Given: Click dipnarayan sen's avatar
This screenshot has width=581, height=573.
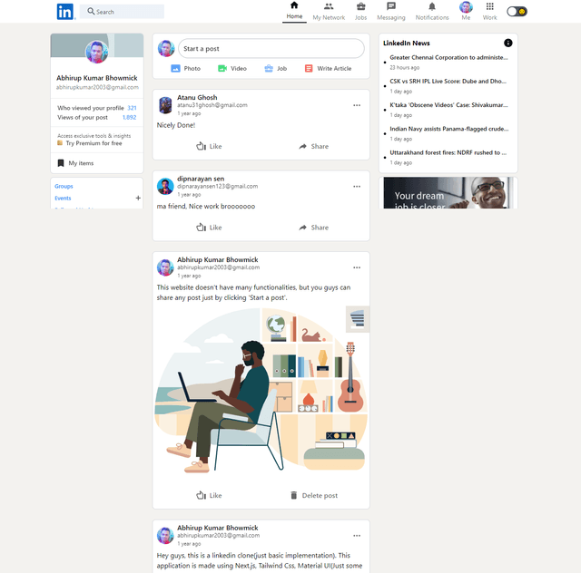Looking at the screenshot, I should coord(165,186).
